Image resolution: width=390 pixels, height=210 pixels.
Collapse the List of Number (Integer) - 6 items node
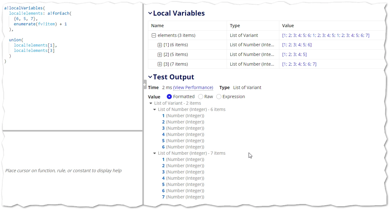[x=155, y=109]
